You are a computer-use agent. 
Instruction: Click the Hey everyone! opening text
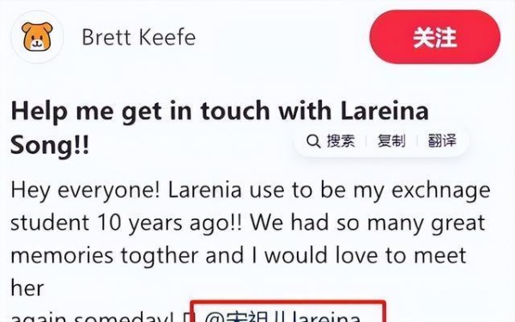coord(86,191)
